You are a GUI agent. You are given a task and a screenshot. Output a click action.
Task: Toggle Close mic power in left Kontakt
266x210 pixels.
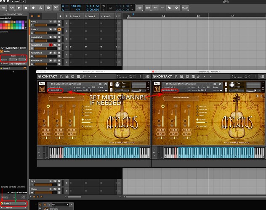(48, 106)
